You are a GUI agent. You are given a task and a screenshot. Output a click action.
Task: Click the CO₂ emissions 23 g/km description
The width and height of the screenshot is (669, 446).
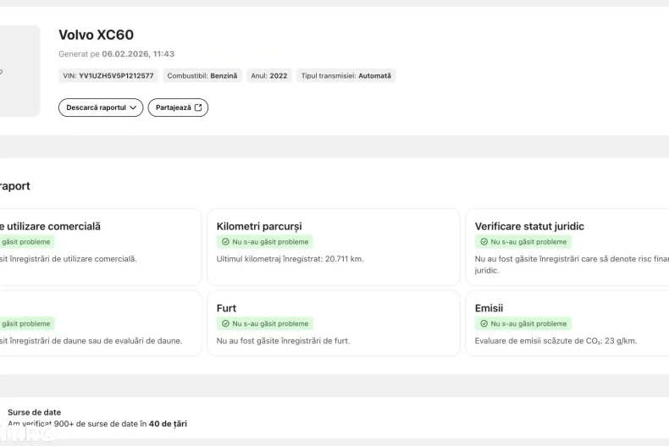(x=556, y=341)
